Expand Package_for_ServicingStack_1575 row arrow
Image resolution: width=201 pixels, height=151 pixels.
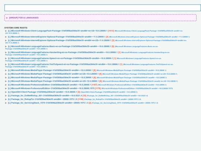pos(6,103)
